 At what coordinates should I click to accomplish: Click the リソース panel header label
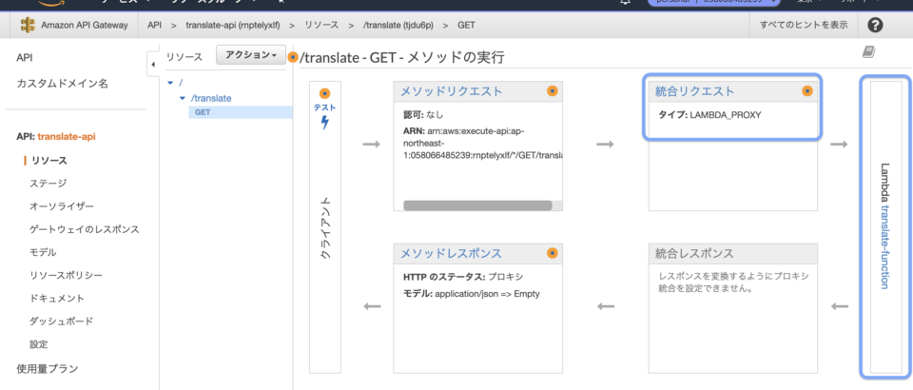pos(185,56)
